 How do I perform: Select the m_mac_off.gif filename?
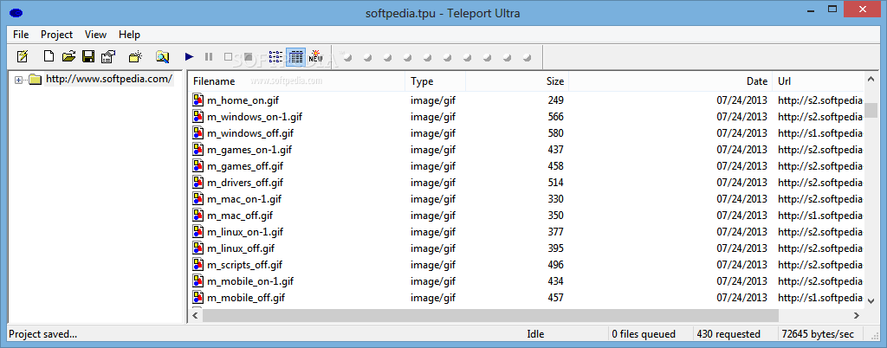(x=240, y=216)
